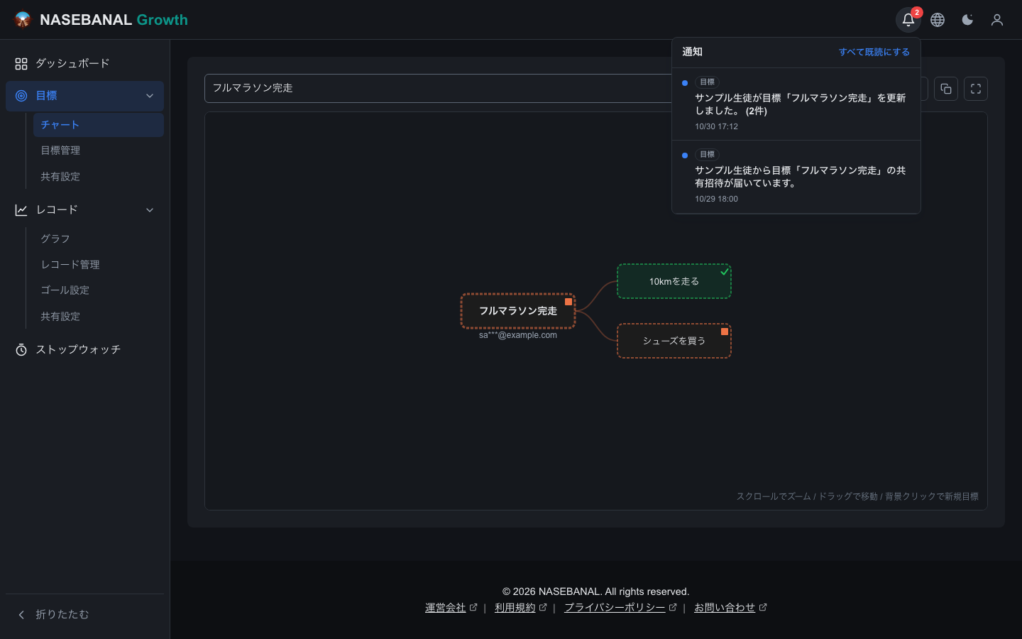Open notification about 共有招待 invitation
The height and width of the screenshot is (639, 1022).
coord(796,177)
